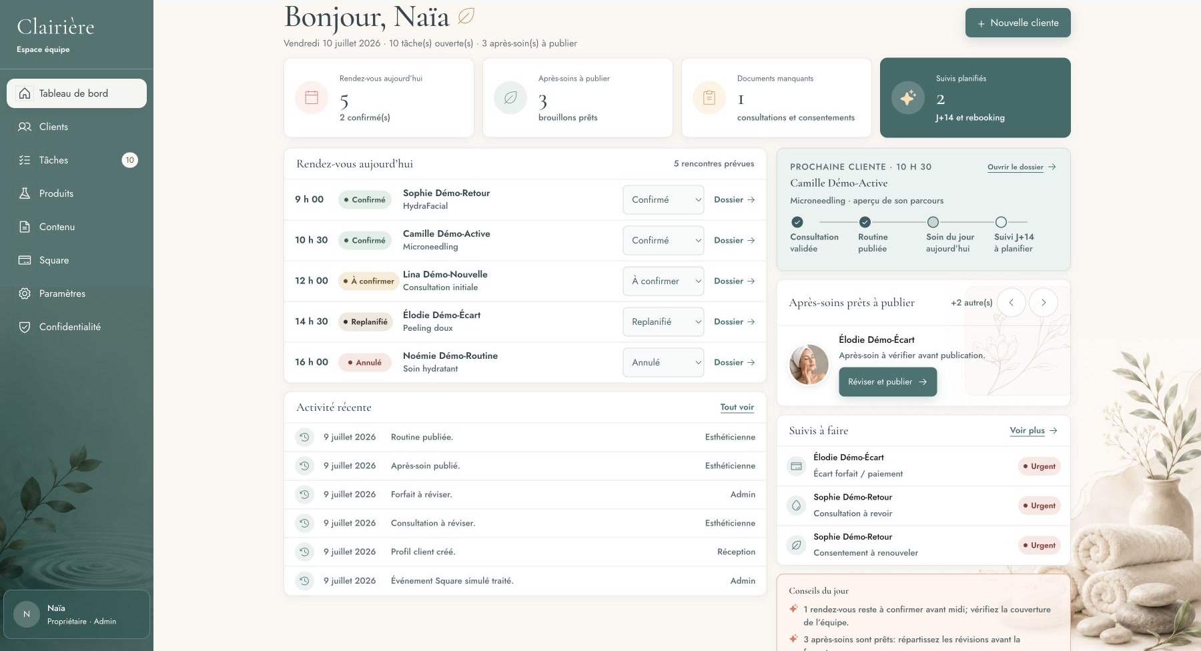Click the gear icon beside Paramètres
The height and width of the screenshot is (651, 1201).
pyautogui.click(x=25, y=293)
